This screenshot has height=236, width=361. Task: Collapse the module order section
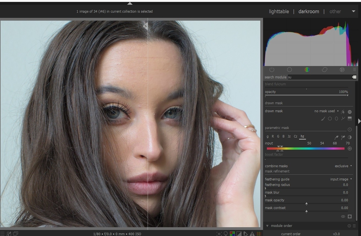coord(267,226)
